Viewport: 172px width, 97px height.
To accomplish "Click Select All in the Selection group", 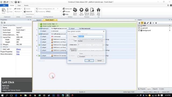I will tap(28, 12).
